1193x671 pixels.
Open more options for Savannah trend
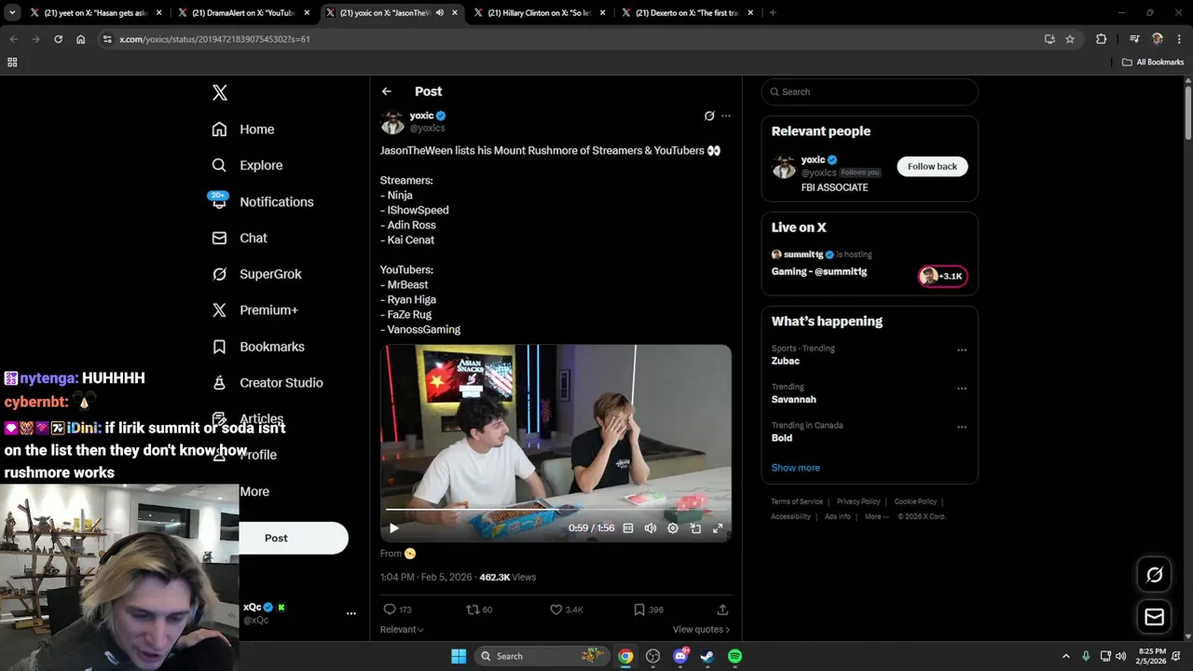click(962, 389)
